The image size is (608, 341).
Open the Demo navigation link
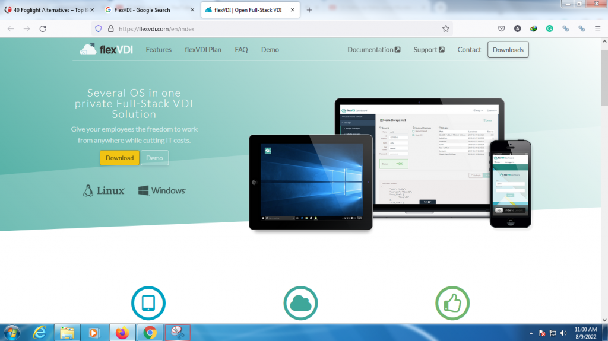(x=270, y=50)
